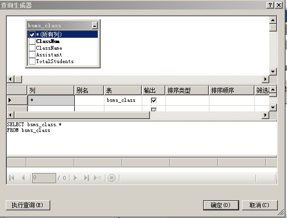Go to next record in results navigator
This screenshot has width=287, height=218.
point(75,178)
